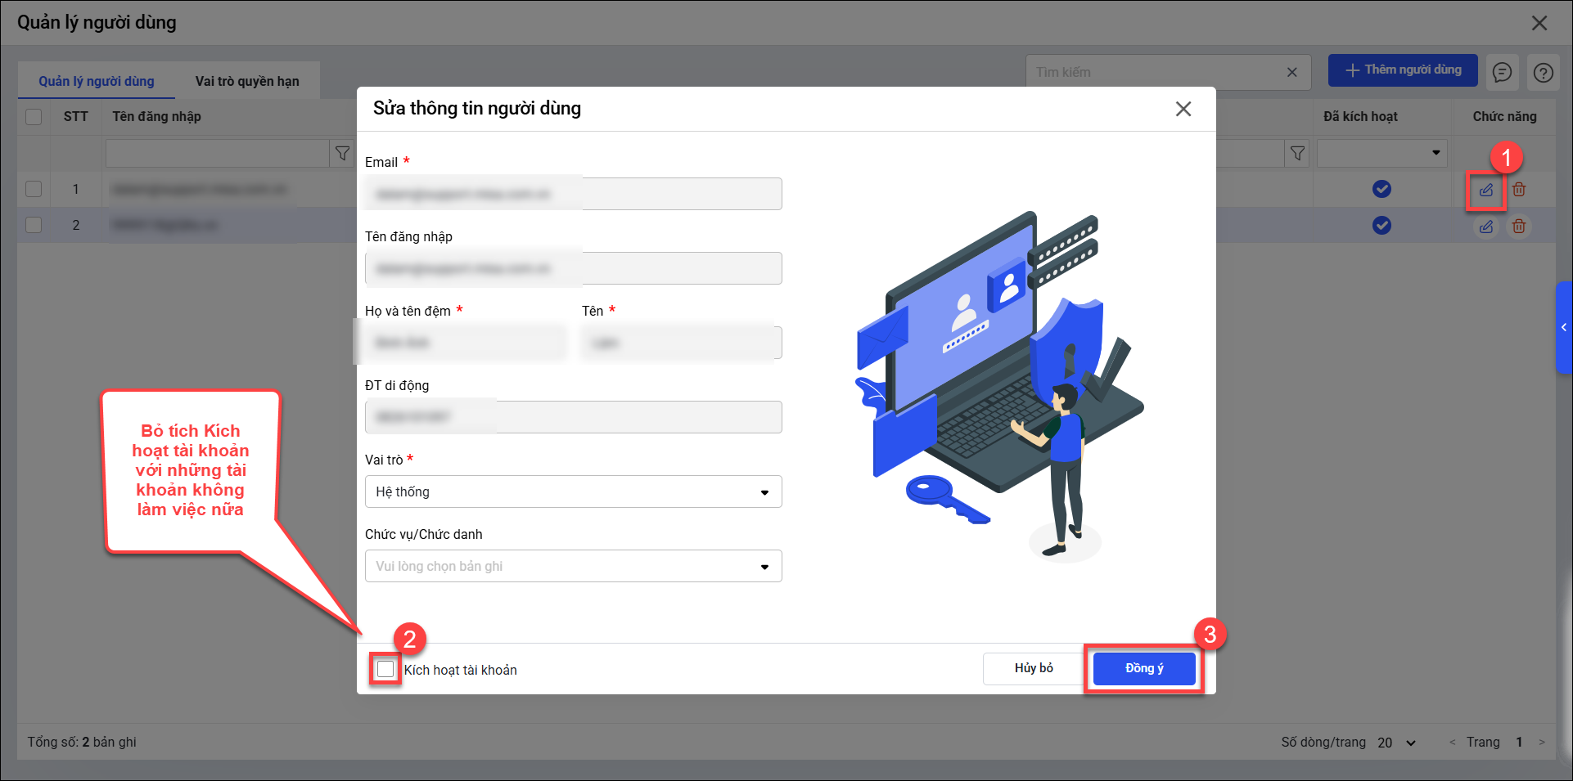1573x781 pixels.
Task: Click the edit pencil icon for user row 2
Action: [1485, 227]
